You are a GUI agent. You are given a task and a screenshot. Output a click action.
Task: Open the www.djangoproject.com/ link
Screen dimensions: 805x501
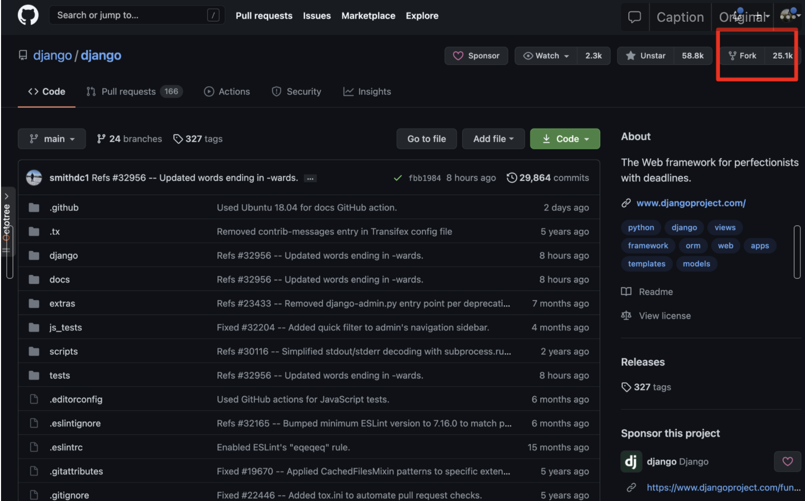pyautogui.click(x=691, y=203)
